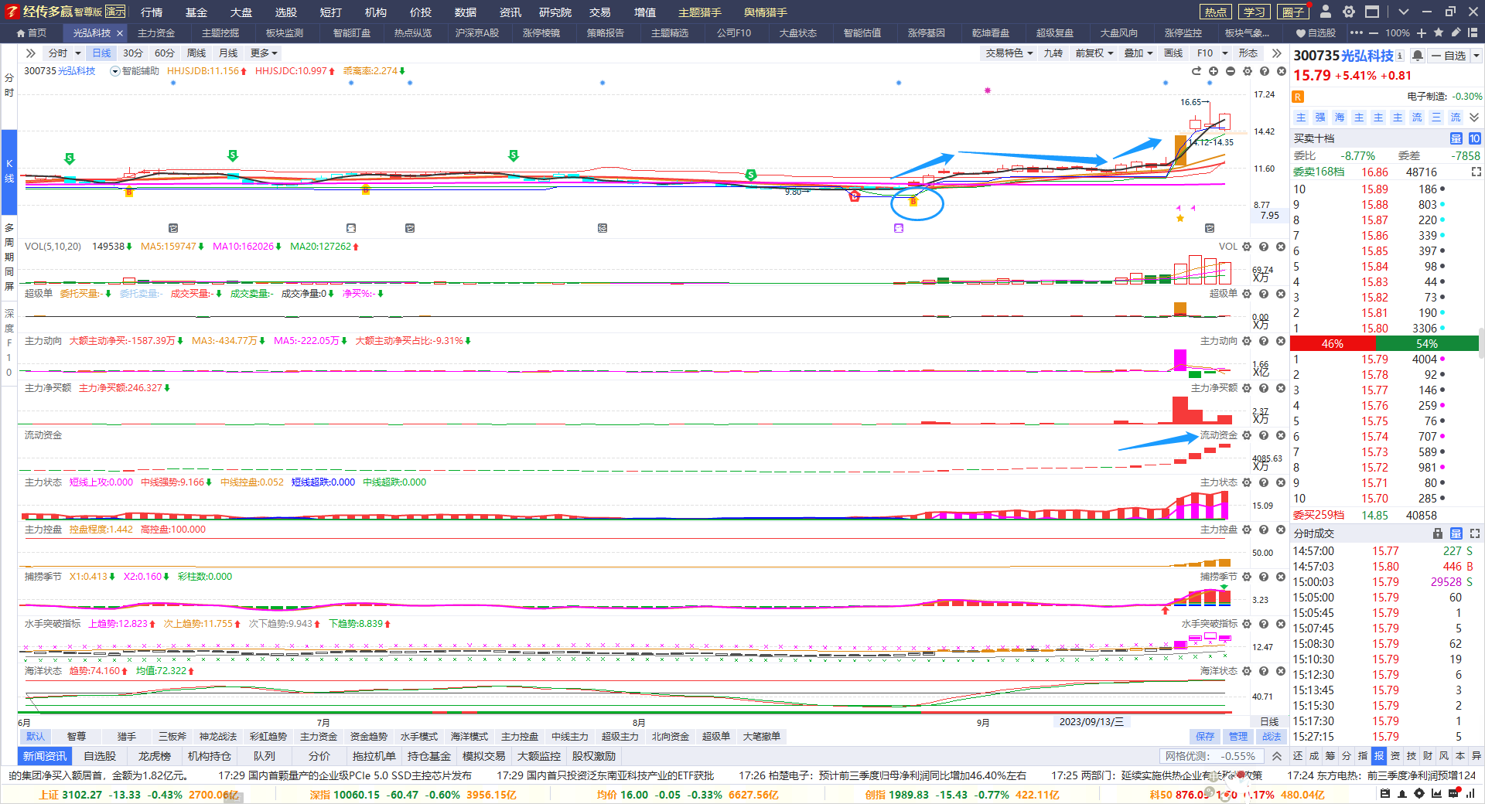Click the alert bell next to 光弘科技

pyautogui.click(x=1418, y=56)
